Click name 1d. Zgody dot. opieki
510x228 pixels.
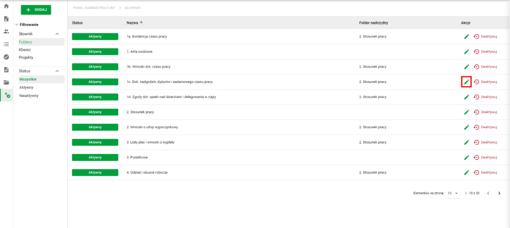tap(171, 97)
